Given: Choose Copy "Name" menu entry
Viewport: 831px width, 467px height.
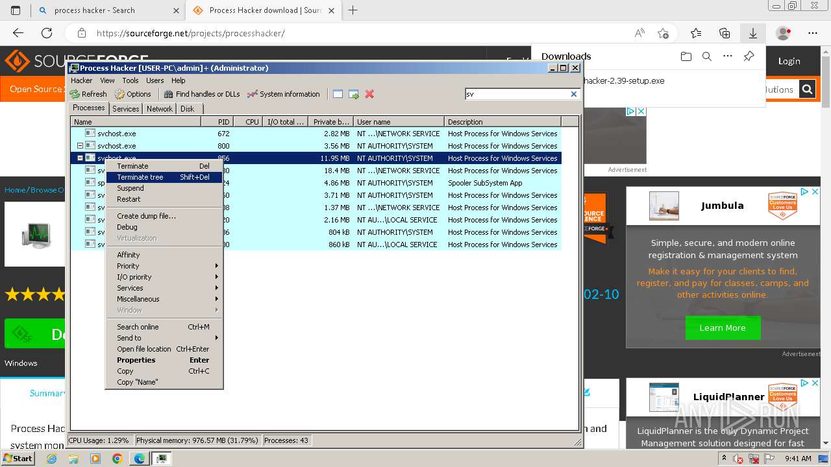Looking at the screenshot, I should [x=164, y=382].
